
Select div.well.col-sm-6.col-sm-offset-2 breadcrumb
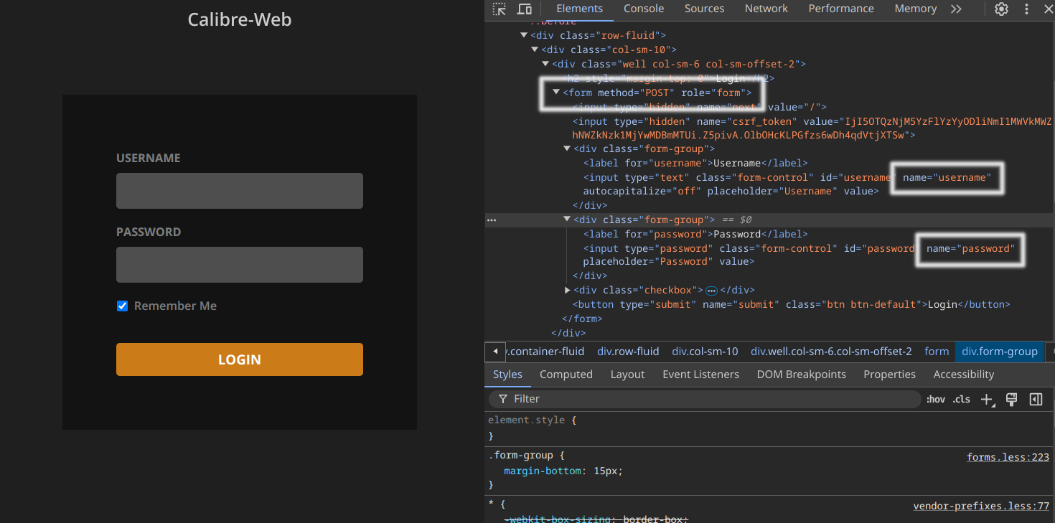pos(831,352)
